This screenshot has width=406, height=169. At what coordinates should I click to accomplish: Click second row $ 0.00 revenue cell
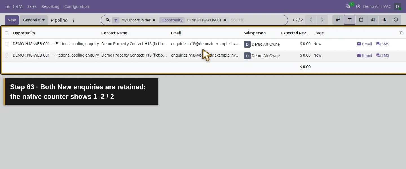pyautogui.click(x=305, y=55)
